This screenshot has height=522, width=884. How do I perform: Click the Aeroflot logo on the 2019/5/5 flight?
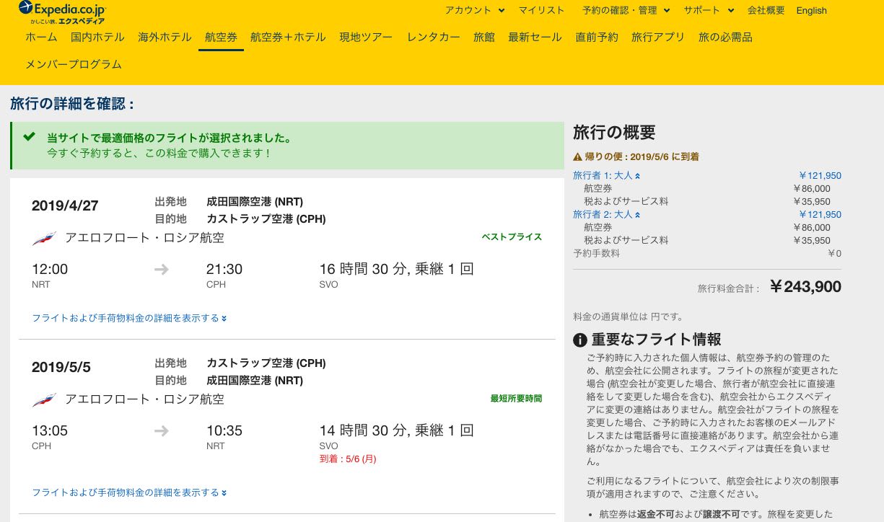(x=44, y=399)
